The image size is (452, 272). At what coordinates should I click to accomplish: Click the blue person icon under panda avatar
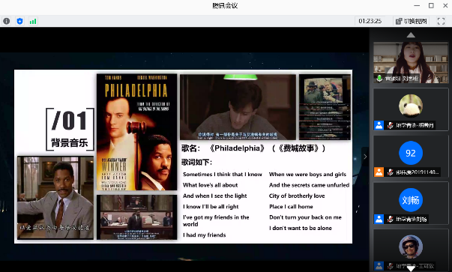click(379, 125)
